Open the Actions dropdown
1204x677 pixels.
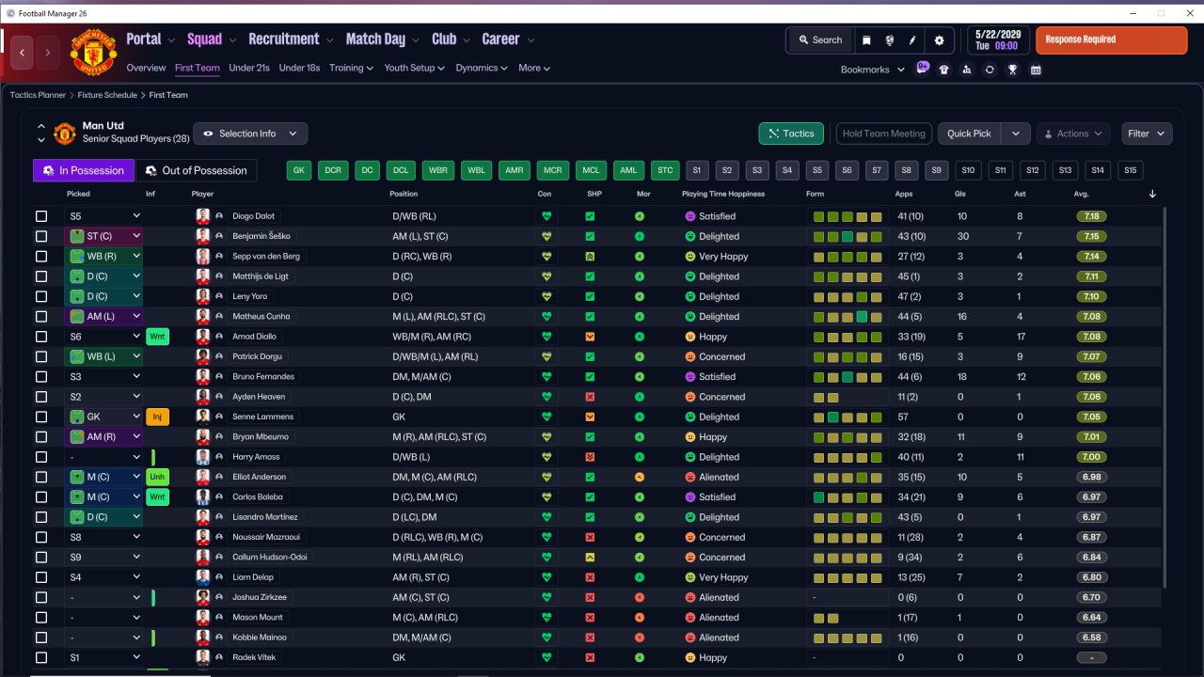point(1073,134)
